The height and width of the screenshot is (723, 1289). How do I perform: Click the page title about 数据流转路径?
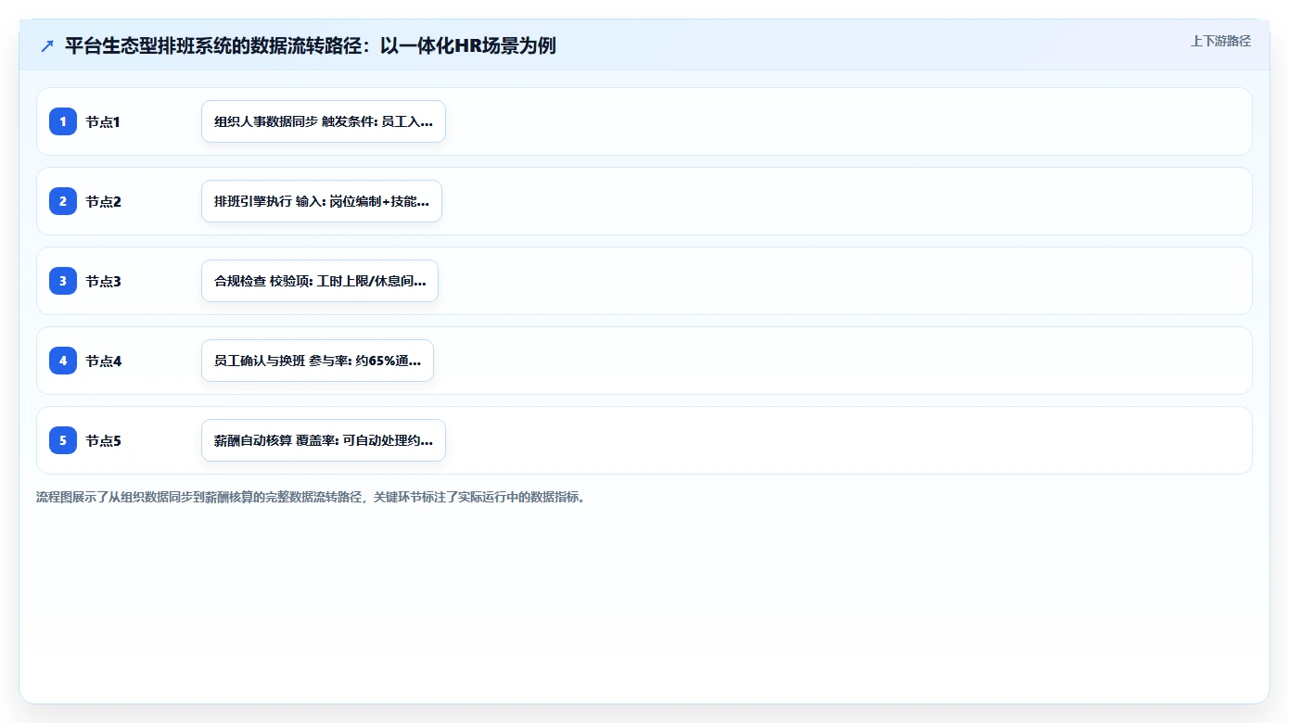310,46
